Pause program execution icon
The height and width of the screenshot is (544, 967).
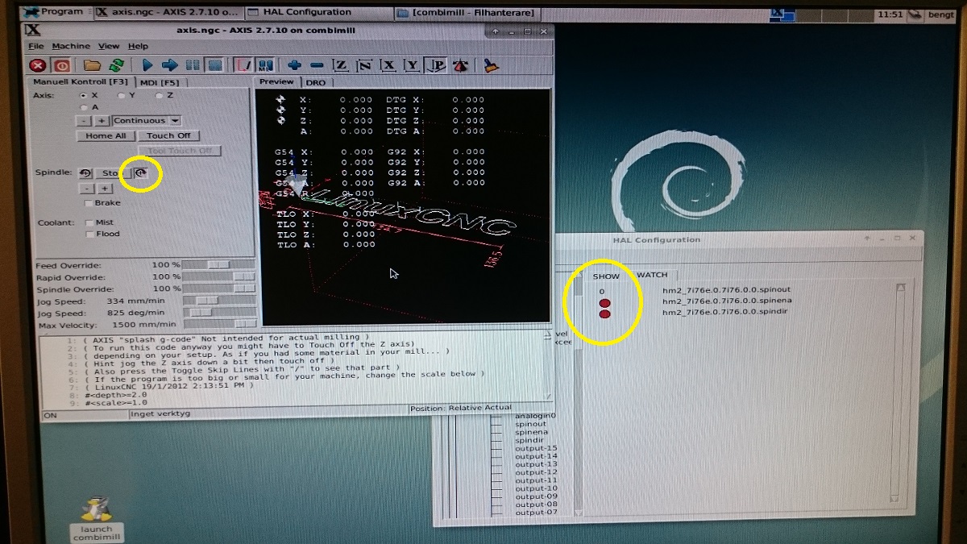pyautogui.click(x=193, y=65)
